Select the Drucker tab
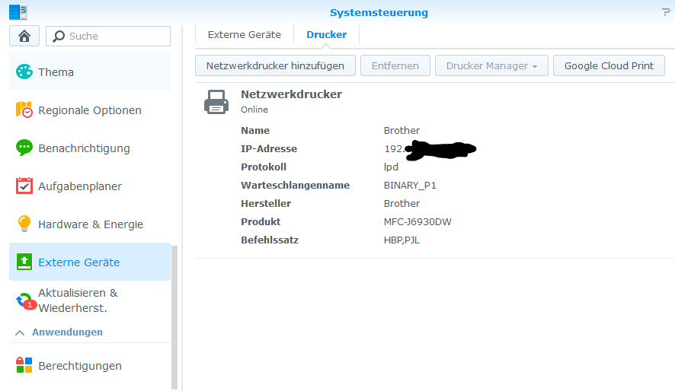The image size is (675, 391). 326,35
